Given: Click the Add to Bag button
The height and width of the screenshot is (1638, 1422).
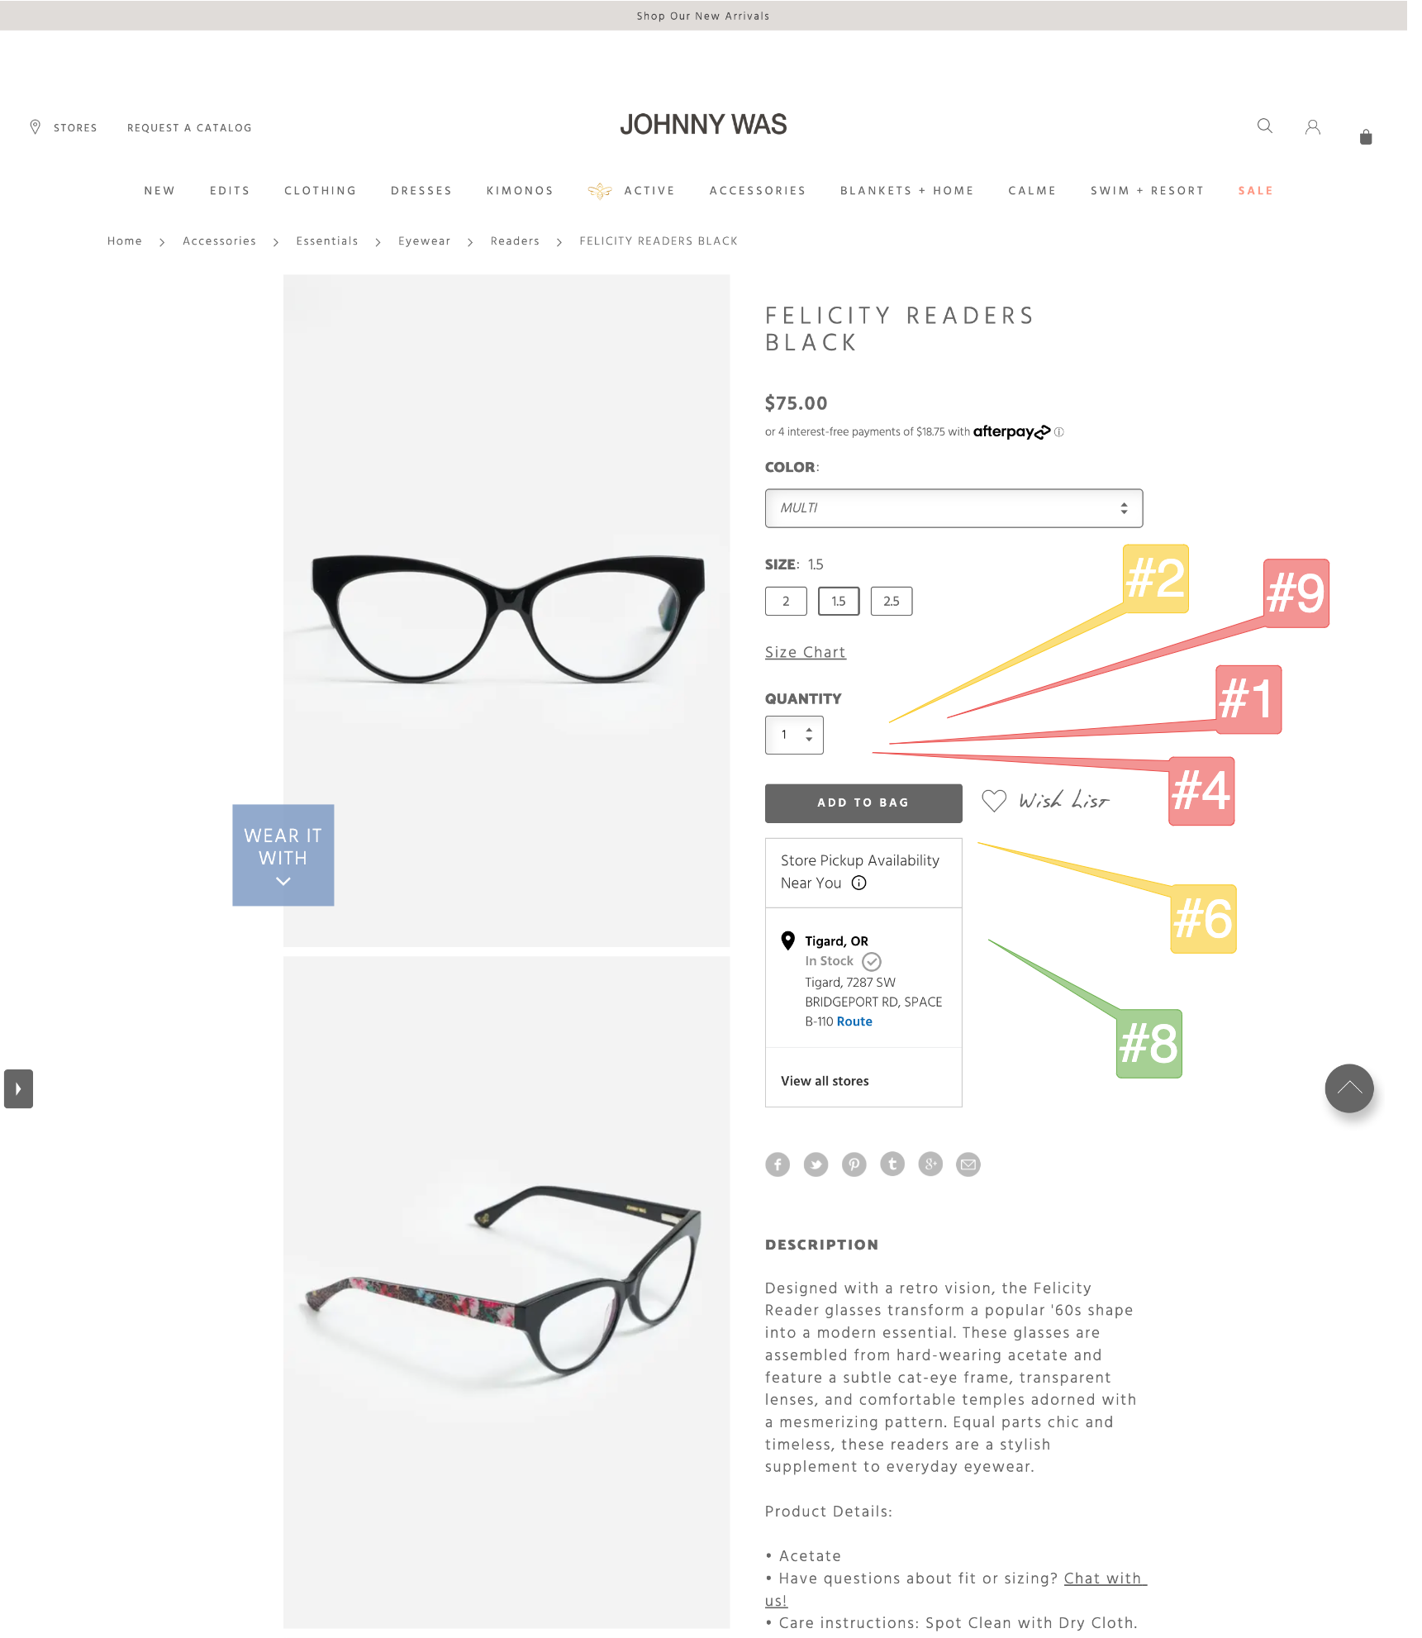Looking at the screenshot, I should (x=863, y=802).
